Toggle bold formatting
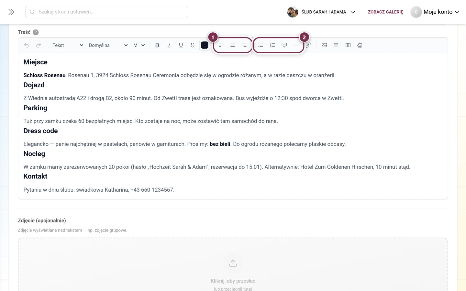 (157, 45)
